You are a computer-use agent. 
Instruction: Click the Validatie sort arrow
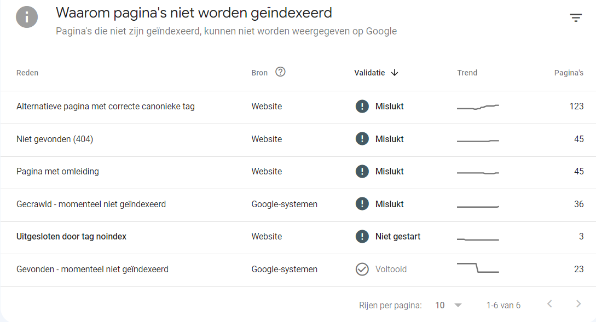pyautogui.click(x=395, y=73)
